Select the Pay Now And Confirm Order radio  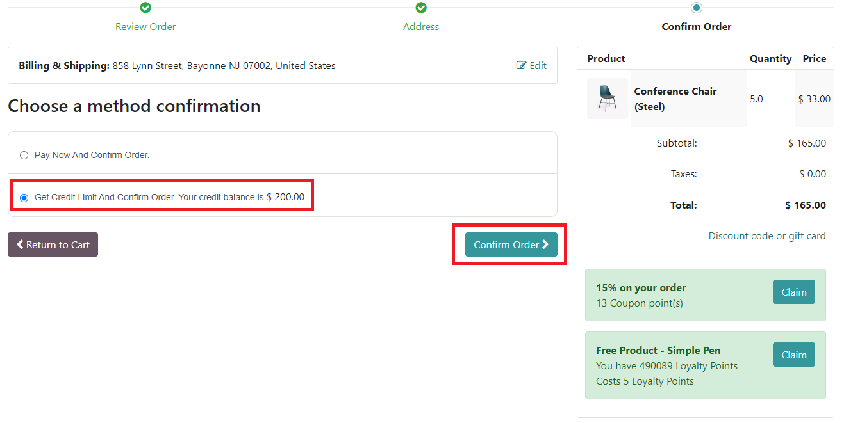[x=24, y=155]
